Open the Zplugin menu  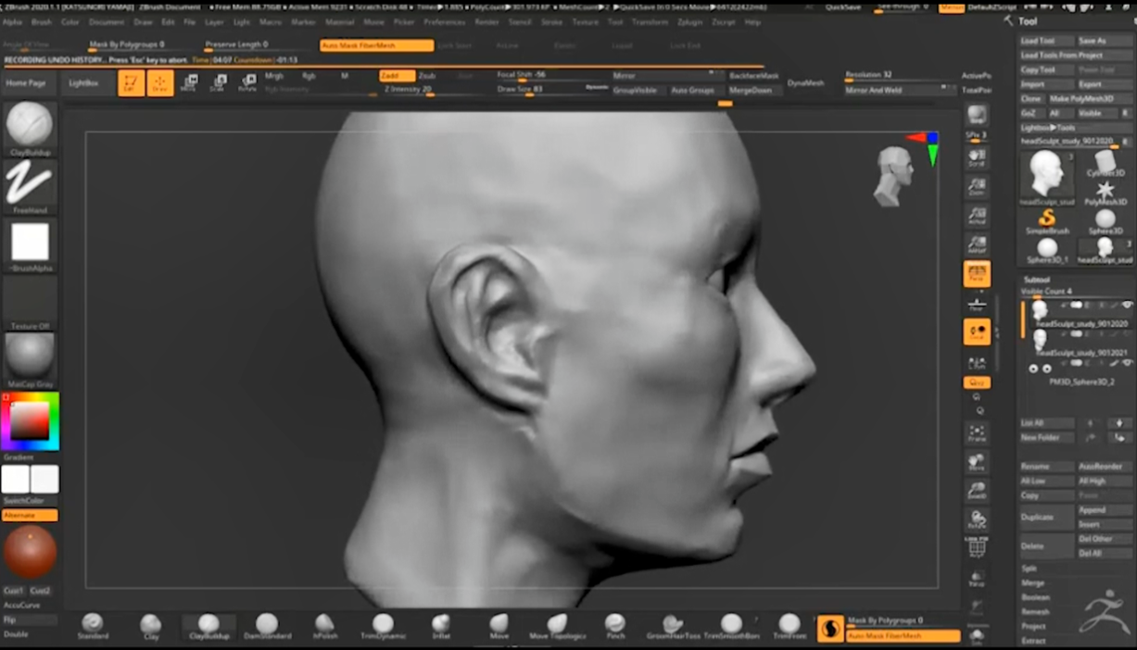click(689, 21)
